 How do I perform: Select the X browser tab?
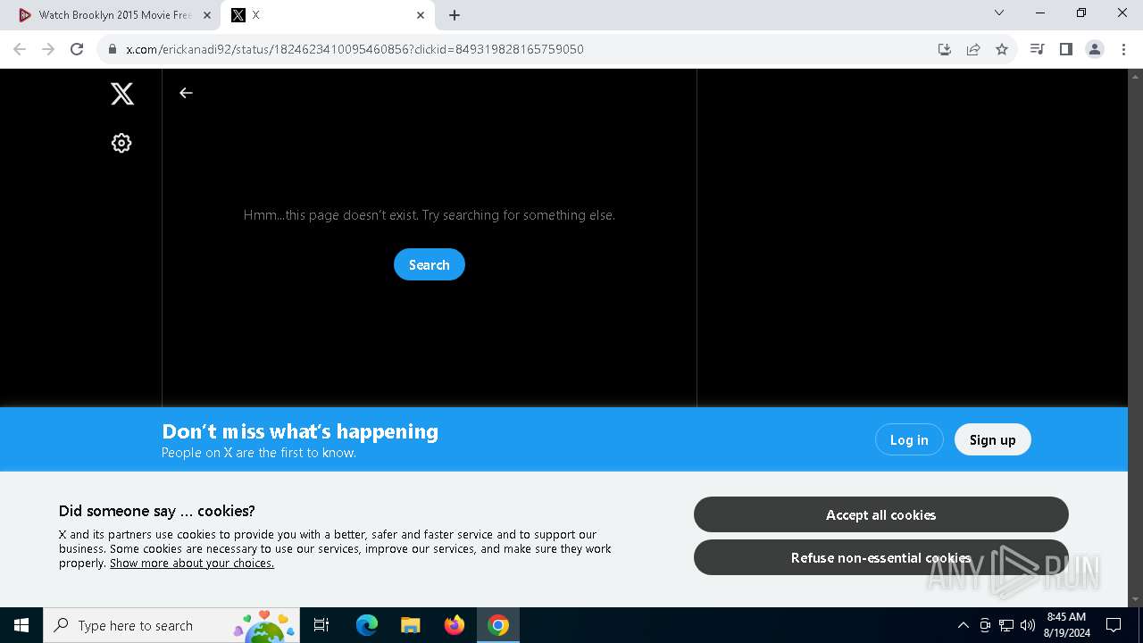327,15
